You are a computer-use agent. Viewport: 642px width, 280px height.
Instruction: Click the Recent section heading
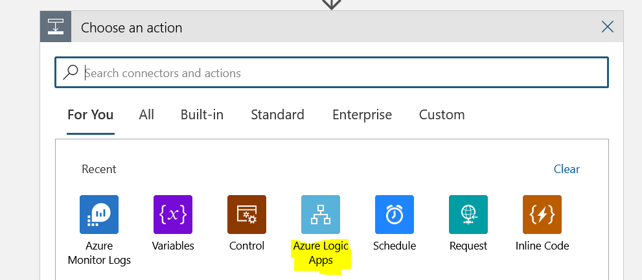99,169
